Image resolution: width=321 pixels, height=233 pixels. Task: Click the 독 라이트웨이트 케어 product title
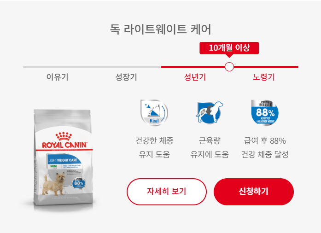160,29
